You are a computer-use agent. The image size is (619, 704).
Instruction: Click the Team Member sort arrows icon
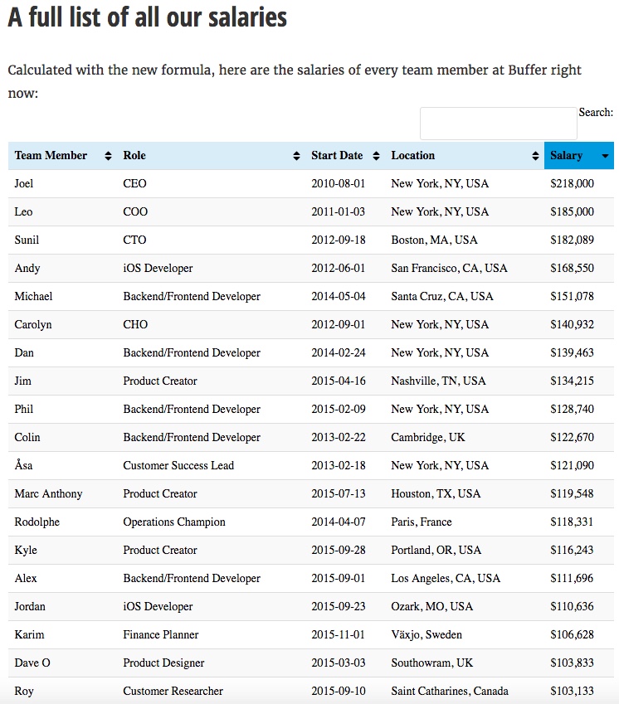(108, 156)
